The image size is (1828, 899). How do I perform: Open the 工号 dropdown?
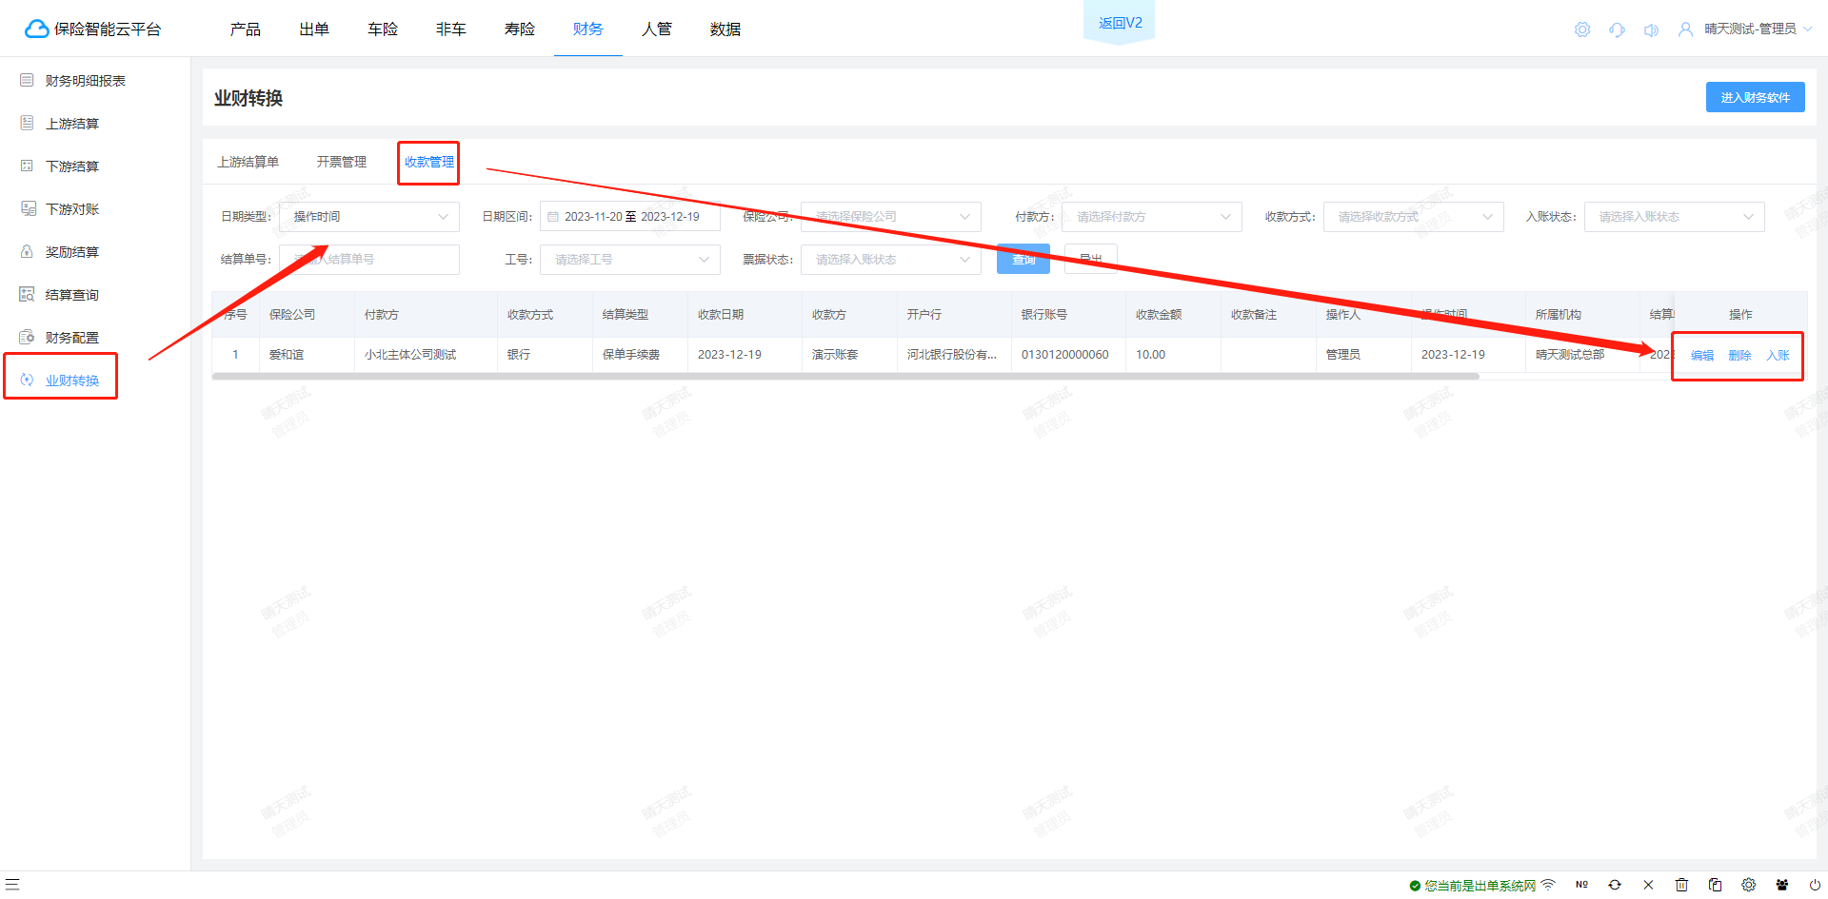629,260
